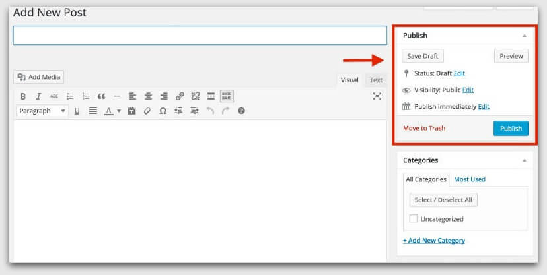Screen dimensions: 547x275
Task: Start a bulleted list
Action: click(70, 96)
